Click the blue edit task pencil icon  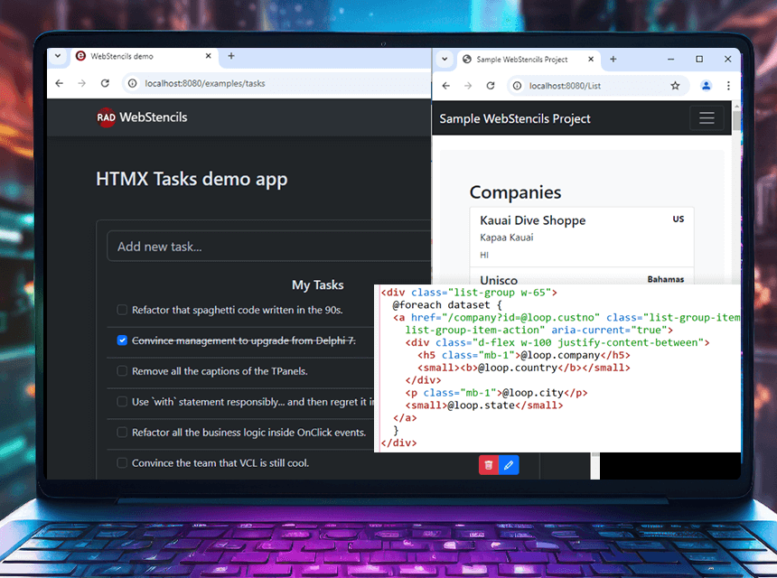[510, 464]
